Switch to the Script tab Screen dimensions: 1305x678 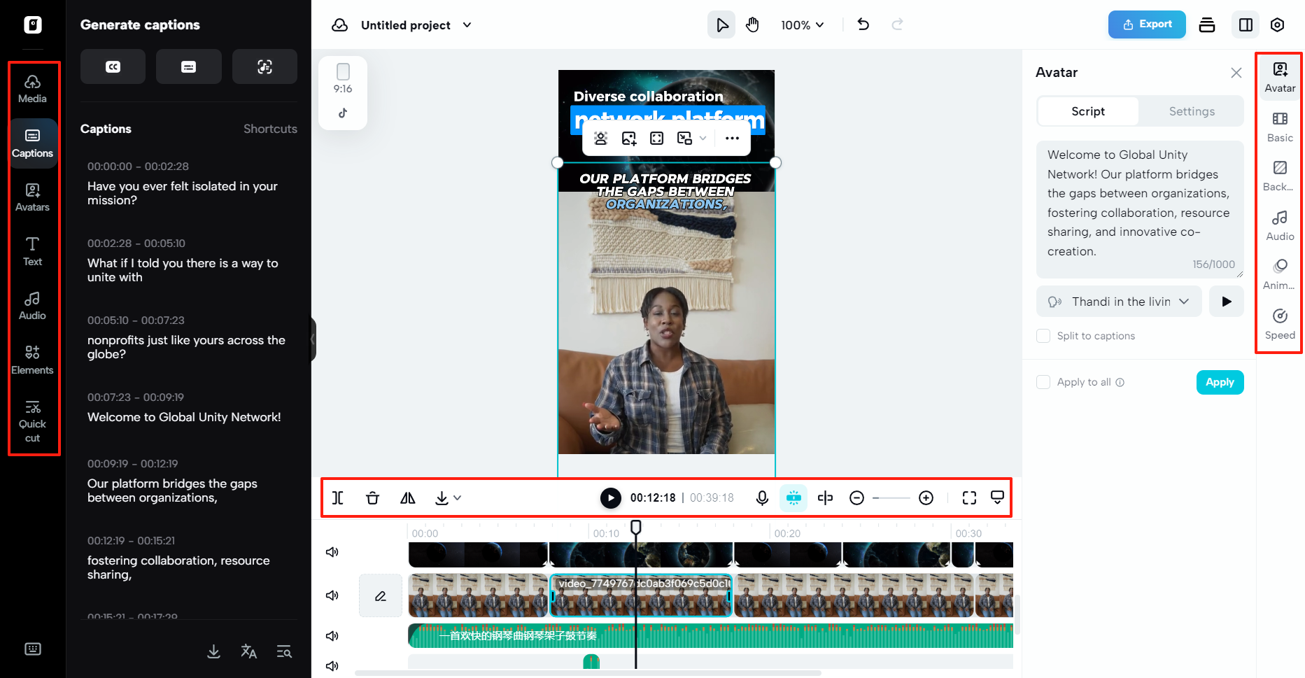(1088, 111)
